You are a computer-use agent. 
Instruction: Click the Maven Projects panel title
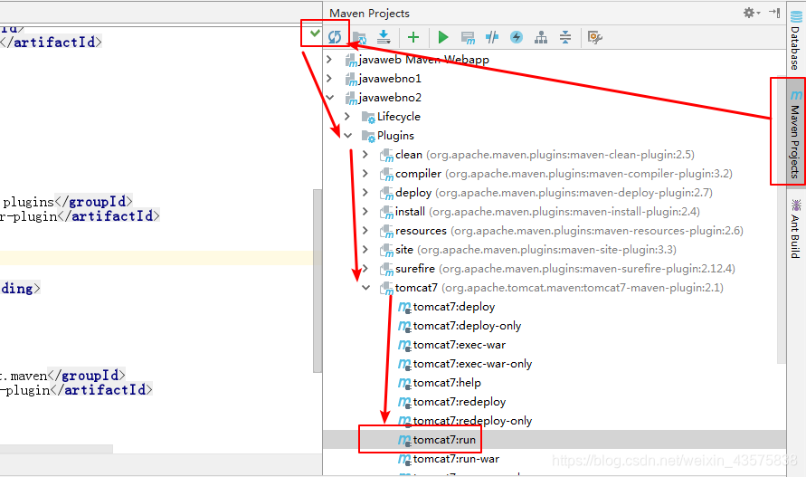tap(369, 14)
